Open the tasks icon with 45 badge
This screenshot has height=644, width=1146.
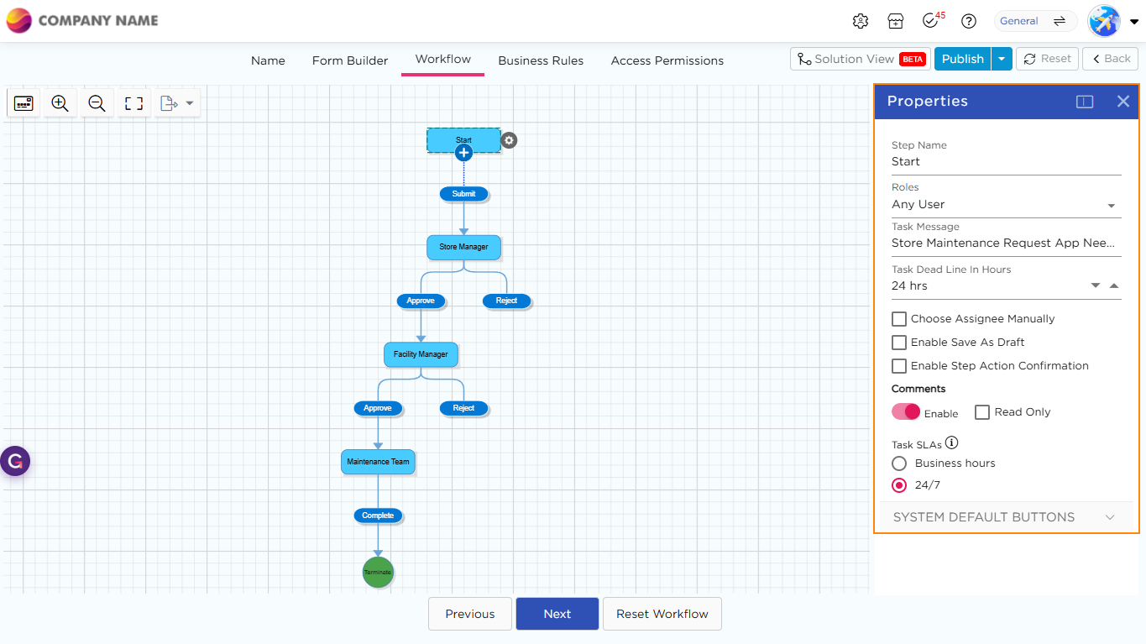coord(930,21)
